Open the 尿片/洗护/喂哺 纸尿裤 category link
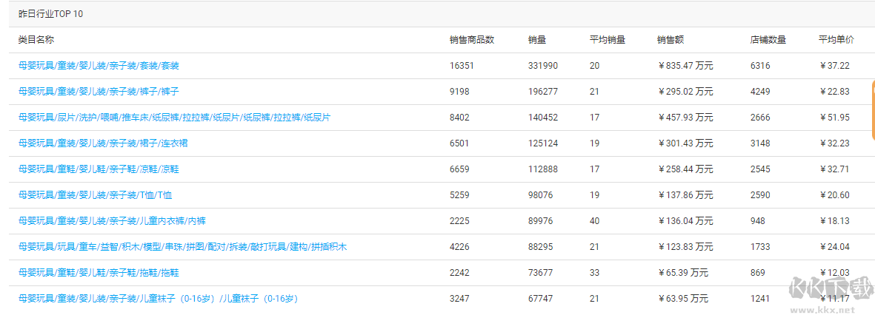The height and width of the screenshot is (315, 875). [175, 118]
